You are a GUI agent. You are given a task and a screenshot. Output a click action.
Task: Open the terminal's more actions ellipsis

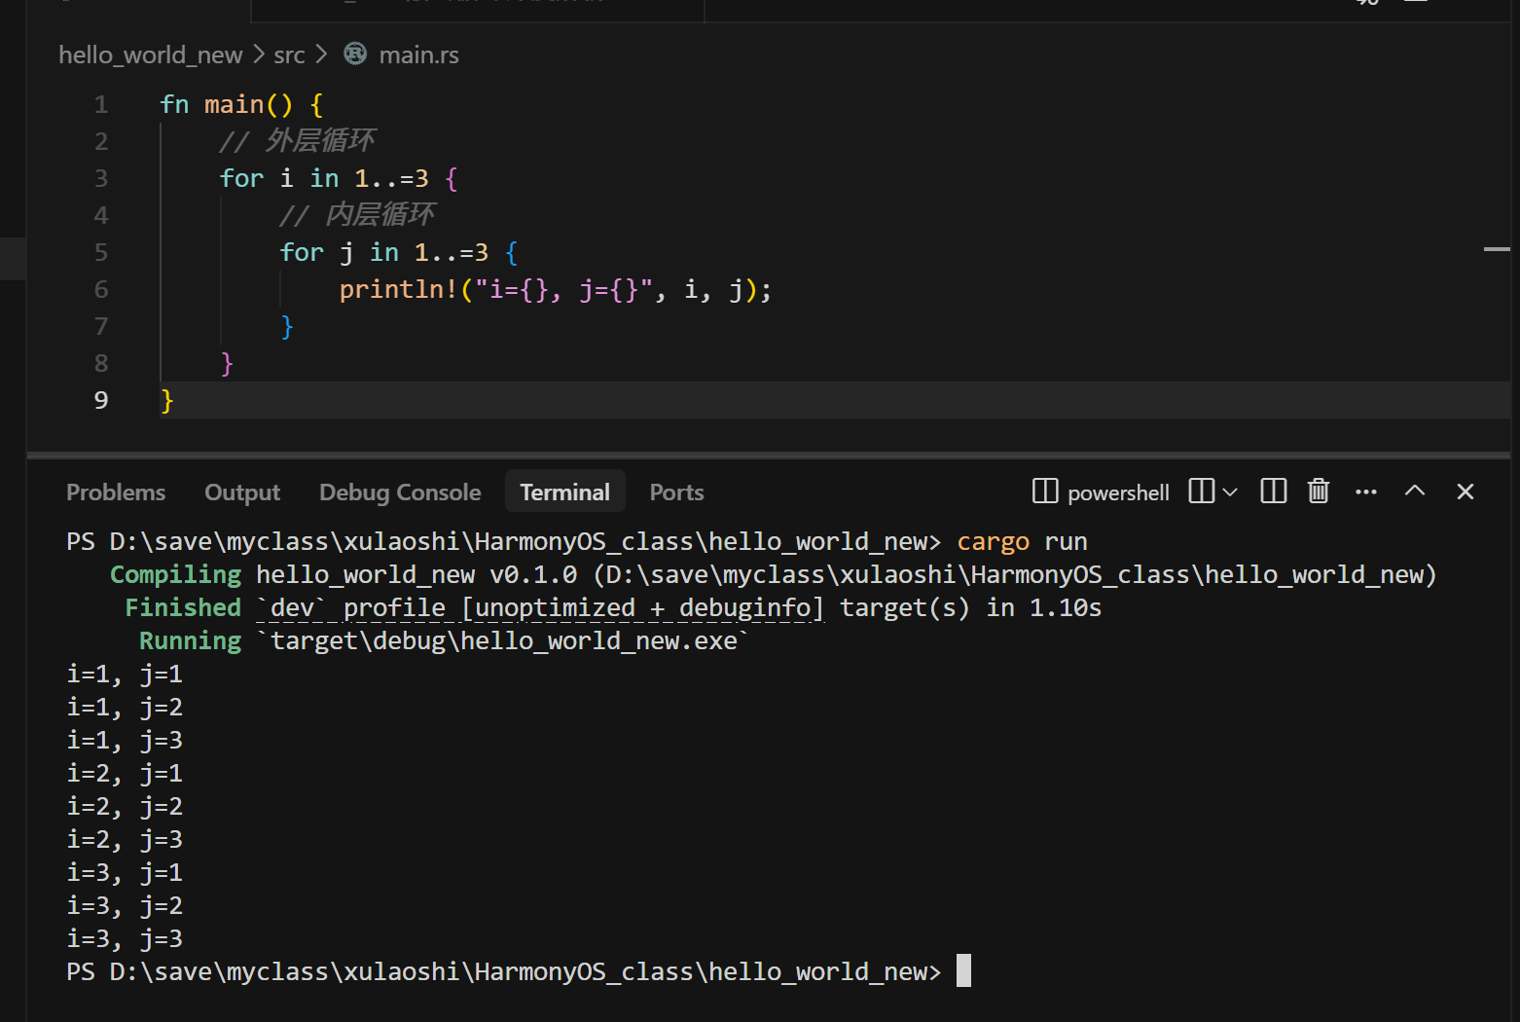1366,492
